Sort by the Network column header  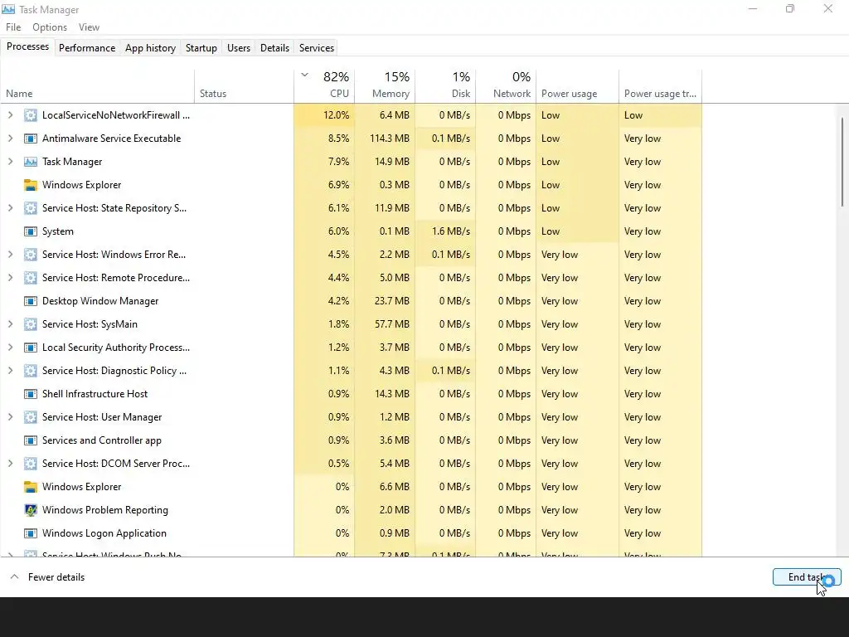(507, 86)
